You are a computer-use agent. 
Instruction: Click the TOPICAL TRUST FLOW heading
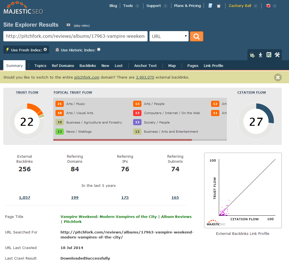click(x=73, y=92)
